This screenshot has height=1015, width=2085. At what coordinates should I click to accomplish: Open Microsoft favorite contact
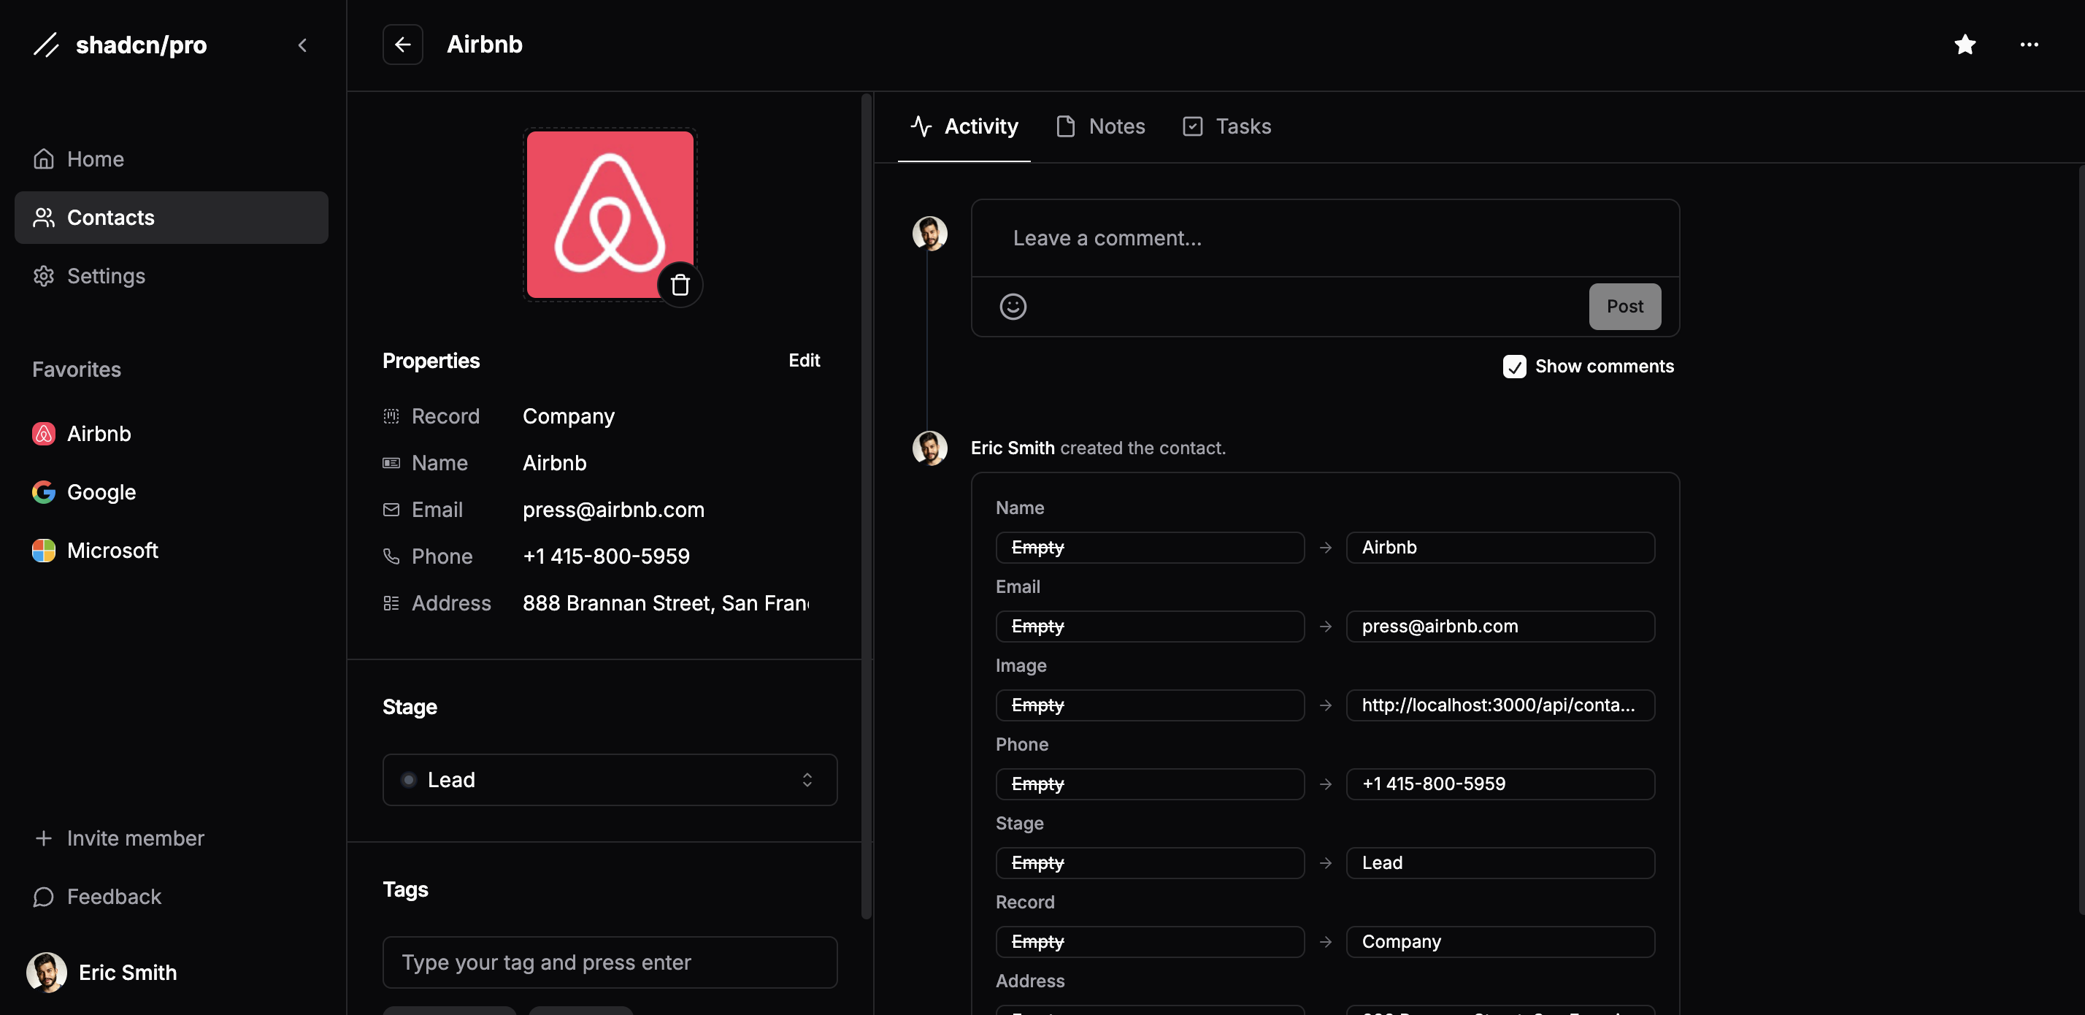(171, 551)
